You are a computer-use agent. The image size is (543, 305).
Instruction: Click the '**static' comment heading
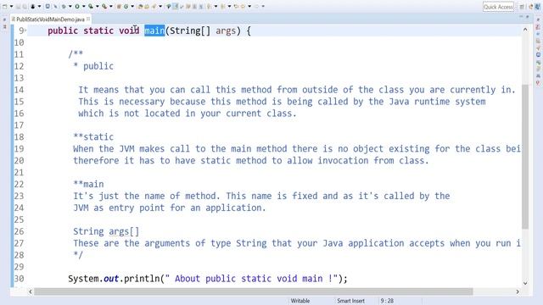(x=93, y=137)
